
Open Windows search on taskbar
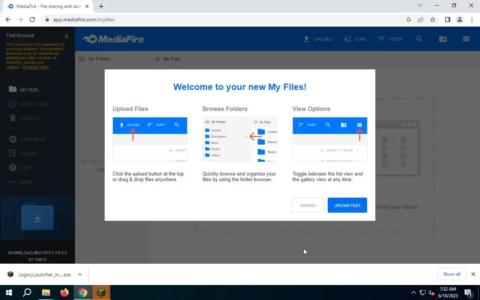[27, 292]
